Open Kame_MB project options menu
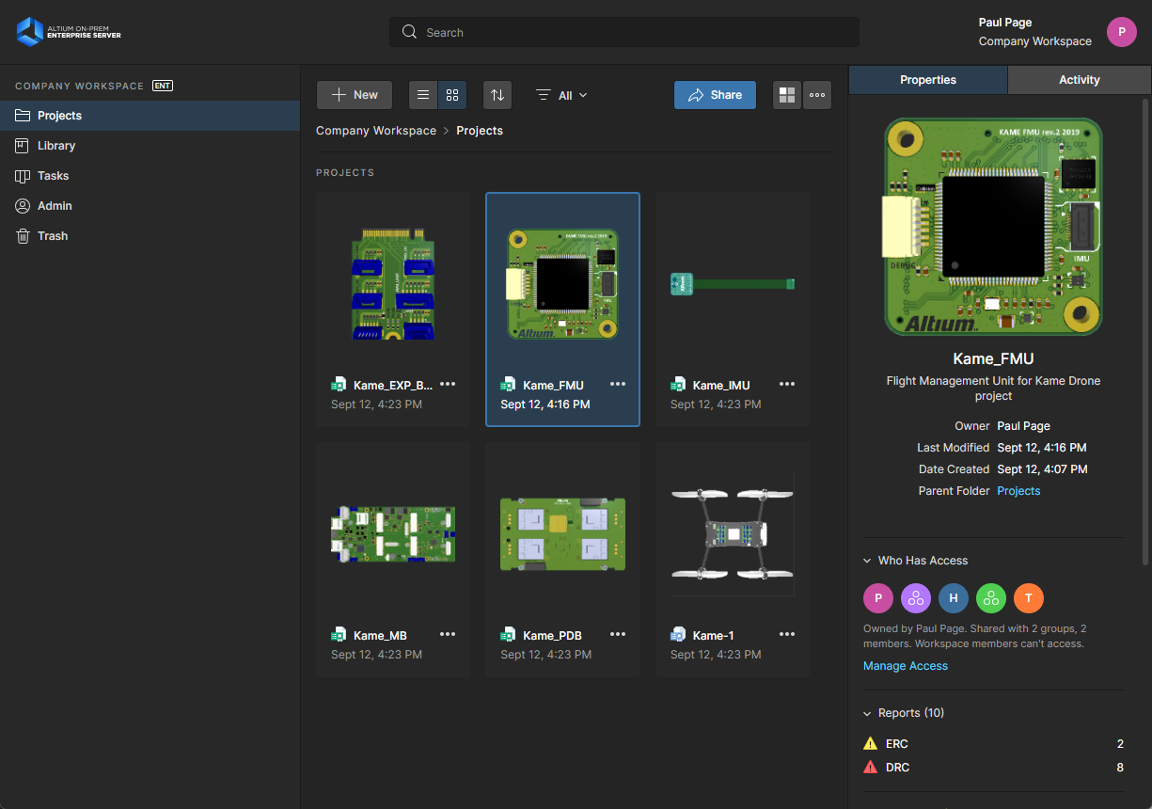 click(448, 634)
